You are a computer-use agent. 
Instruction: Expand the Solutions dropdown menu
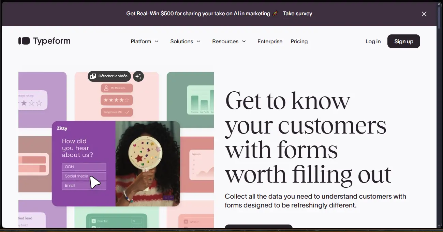point(185,41)
